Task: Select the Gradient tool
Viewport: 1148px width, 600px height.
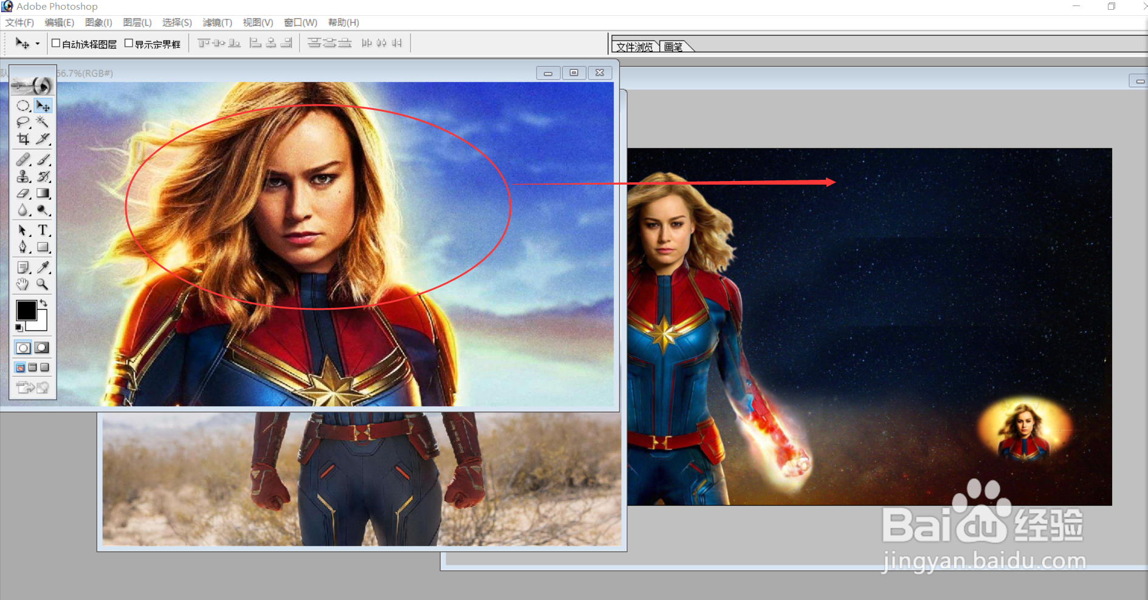Action: tap(43, 194)
